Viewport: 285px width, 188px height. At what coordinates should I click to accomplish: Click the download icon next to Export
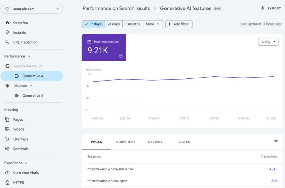tap(263, 9)
